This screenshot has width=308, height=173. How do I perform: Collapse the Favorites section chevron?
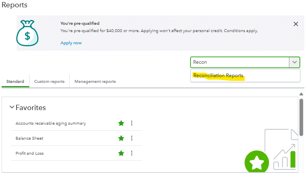point(12,107)
